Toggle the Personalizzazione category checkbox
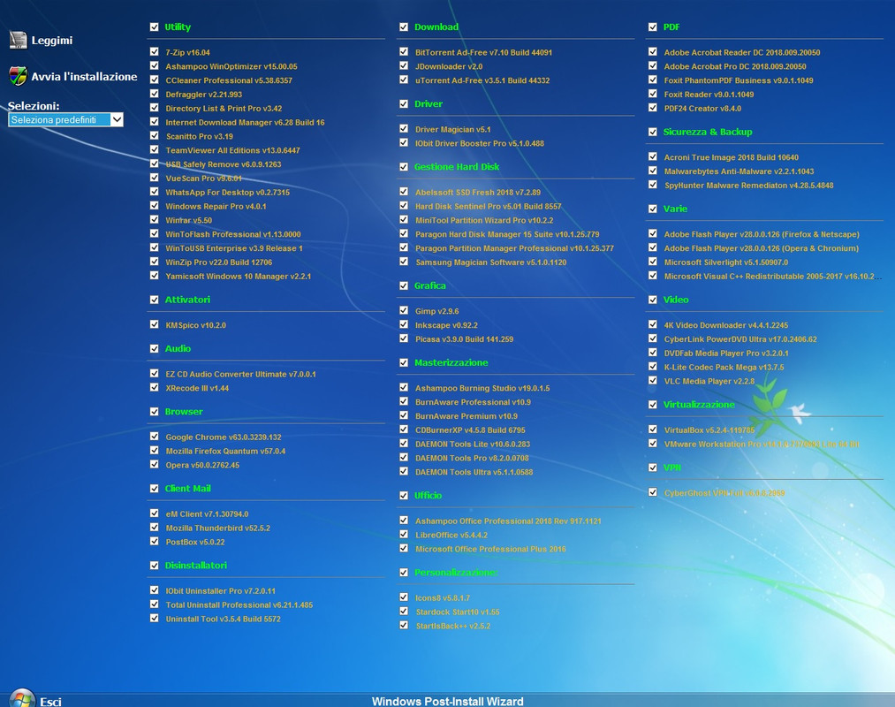The height and width of the screenshot is (707, 895). click(x=404, y=572)
